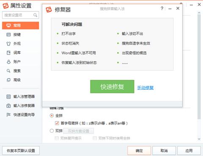Click the Sogou logo in 修复器 dialog

click(x=49, y=9)
